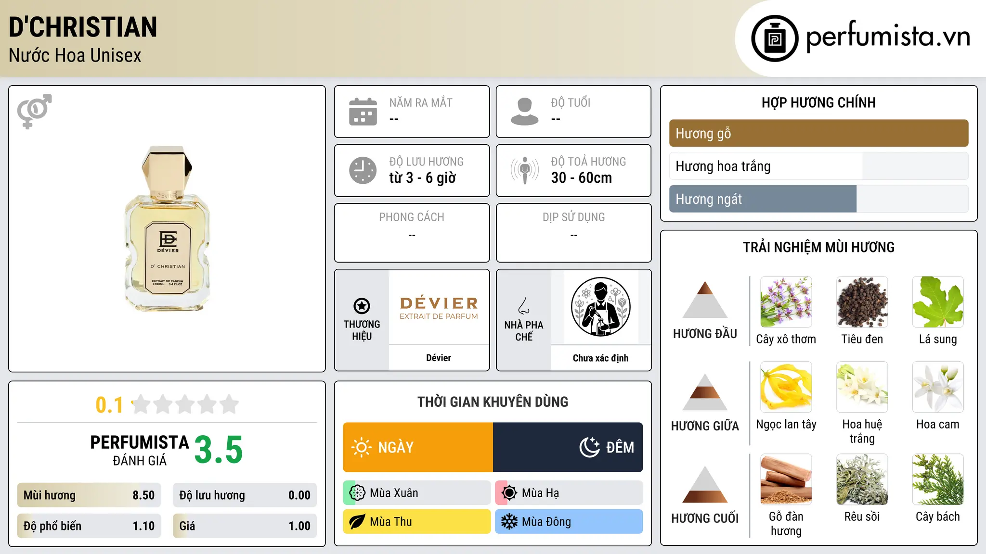Open the Dévier brand logo
Image resolution: width=986 pixels, height=554 pixels.
coord(439,307)
